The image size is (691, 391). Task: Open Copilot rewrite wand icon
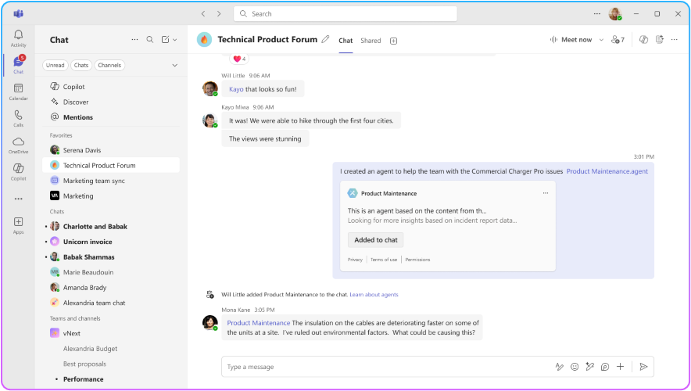tap(589, 367)
